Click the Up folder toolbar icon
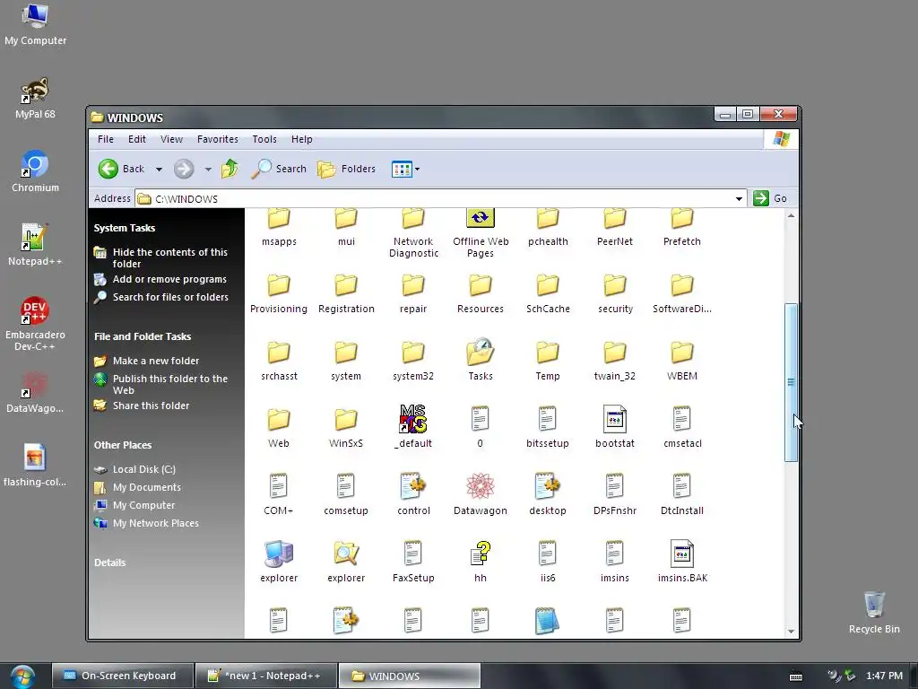 (230, 169)
